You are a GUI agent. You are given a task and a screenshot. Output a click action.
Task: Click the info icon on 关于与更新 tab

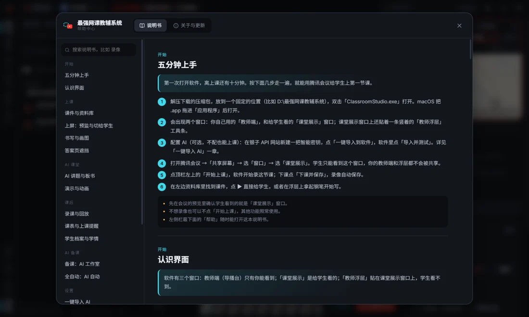[x=176, y=25]
